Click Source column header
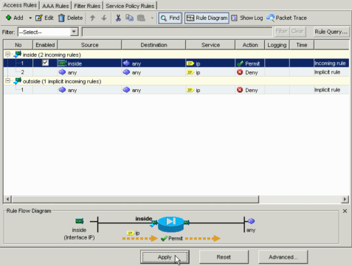 coord(89,45)
